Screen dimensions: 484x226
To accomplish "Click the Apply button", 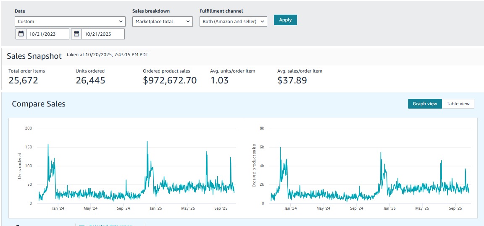I will click(285, 20).
